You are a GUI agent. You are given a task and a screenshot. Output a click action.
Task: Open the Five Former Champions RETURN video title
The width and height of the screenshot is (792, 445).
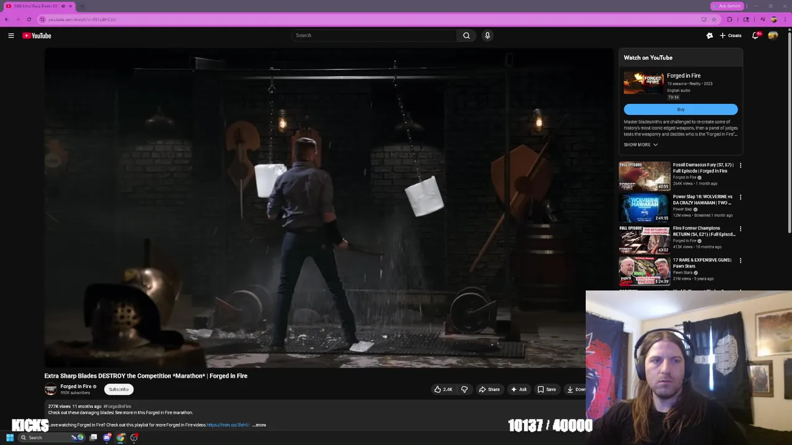[x=704, y=231]
